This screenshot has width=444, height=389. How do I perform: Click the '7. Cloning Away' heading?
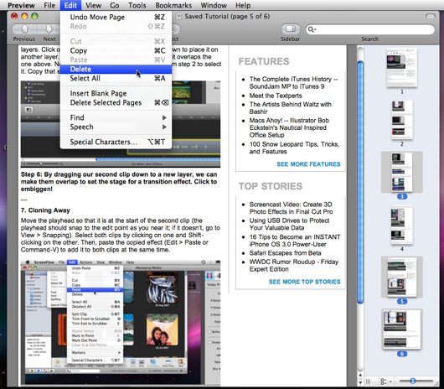click(45, 210)
